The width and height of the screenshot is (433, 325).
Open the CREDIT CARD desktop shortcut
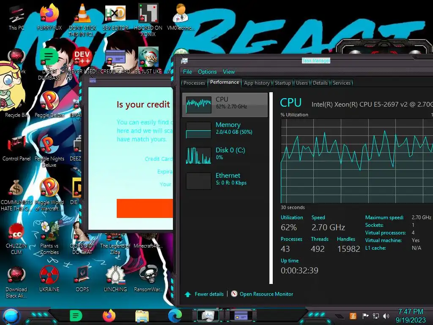[115, 61]
